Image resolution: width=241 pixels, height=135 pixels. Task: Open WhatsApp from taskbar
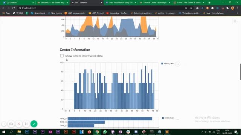pyautogui.click(x=105, y=132)
